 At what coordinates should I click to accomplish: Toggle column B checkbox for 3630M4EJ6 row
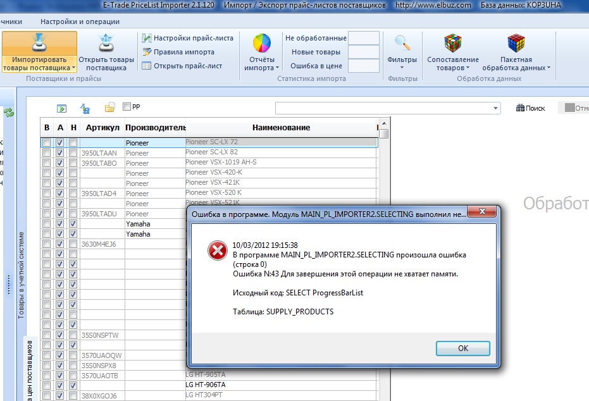click(x=47, y=244)
